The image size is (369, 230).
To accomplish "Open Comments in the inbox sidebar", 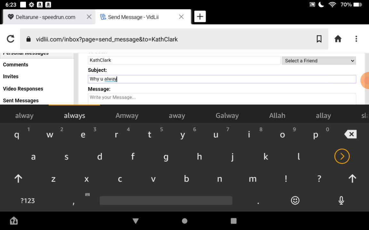I will click(15, 65).
